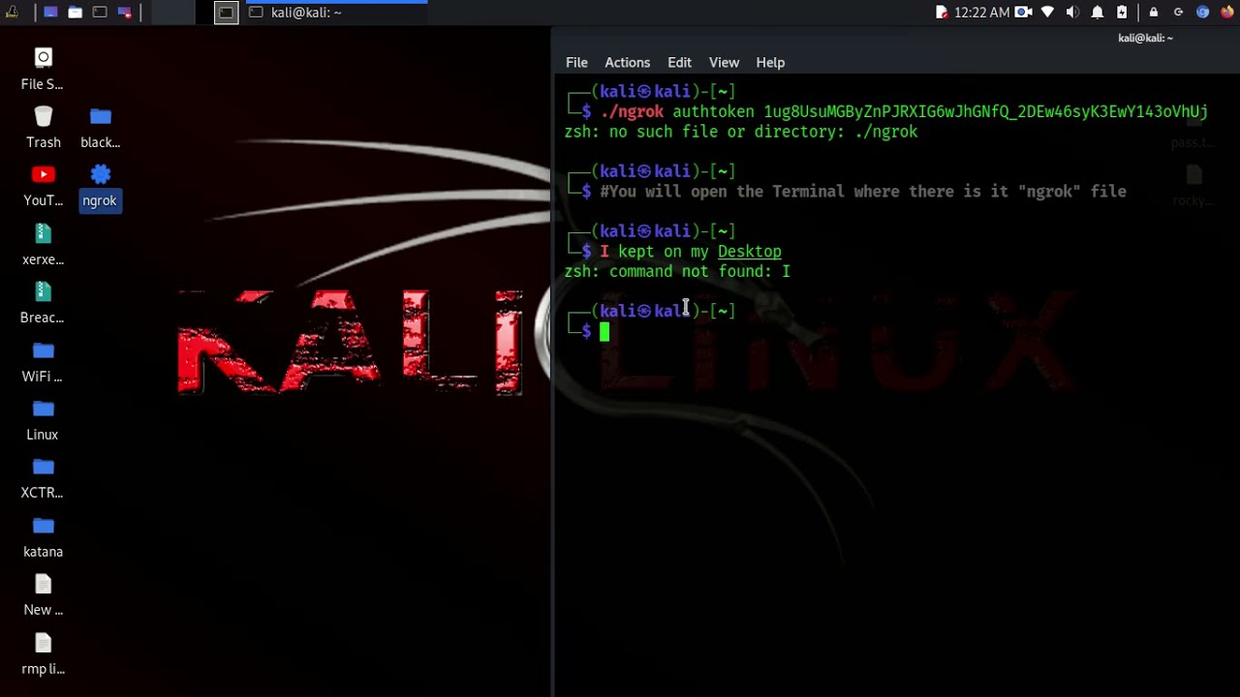Click at the terminal cursor prompt

tap(604, 332)
